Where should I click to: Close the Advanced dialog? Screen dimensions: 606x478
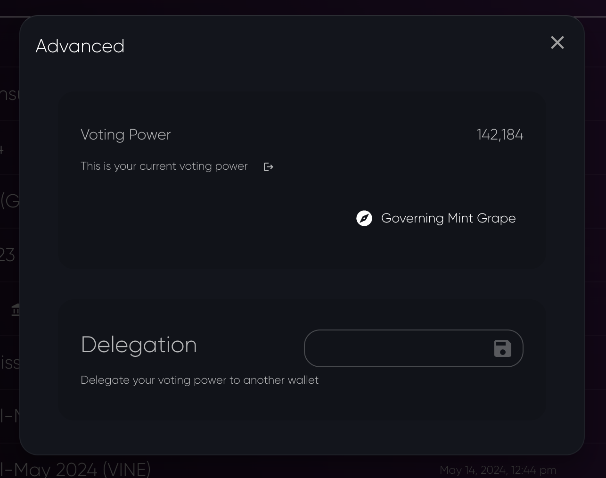pyautogui.click(x=557, y=43)
